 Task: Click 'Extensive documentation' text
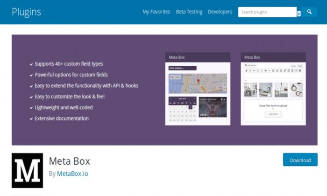point(62,119)
